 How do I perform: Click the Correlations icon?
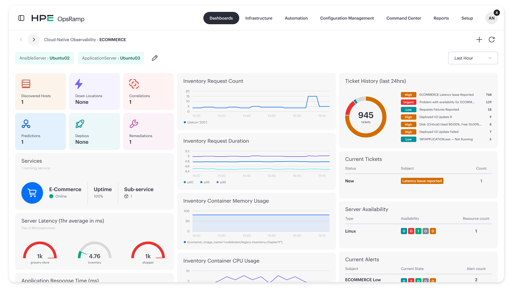pyautogui.click(x=134, y=84)
